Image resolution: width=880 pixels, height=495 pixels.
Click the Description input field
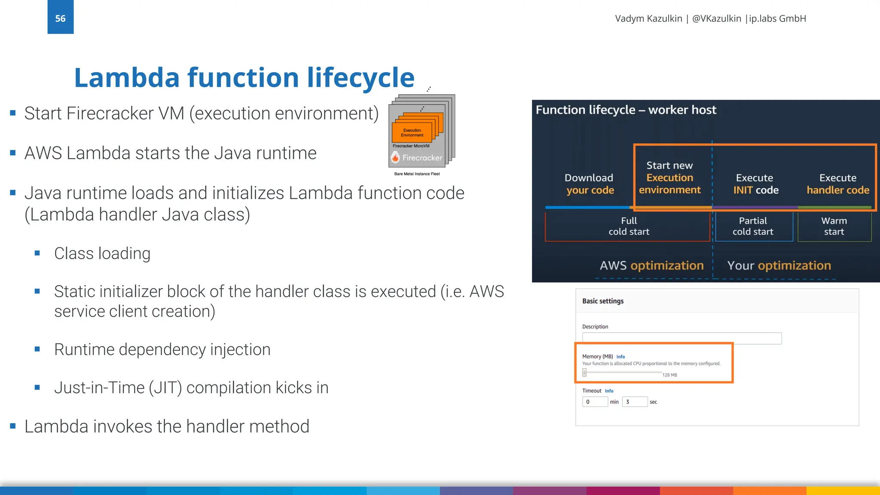click(681, 338)
